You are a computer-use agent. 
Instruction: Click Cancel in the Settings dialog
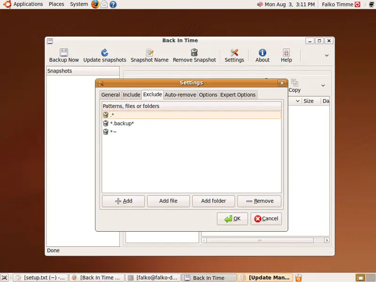(x=266, y=219)
